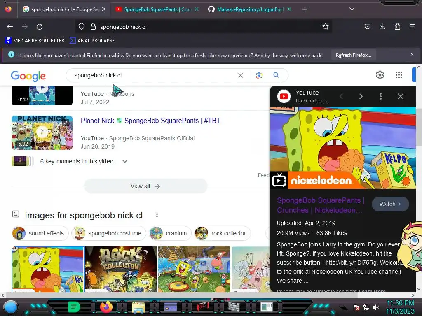Image resolution: width=422 pixels, height=316 pixels.
Task: Open the Firefox downloads panel
Action: pos(382,26)
